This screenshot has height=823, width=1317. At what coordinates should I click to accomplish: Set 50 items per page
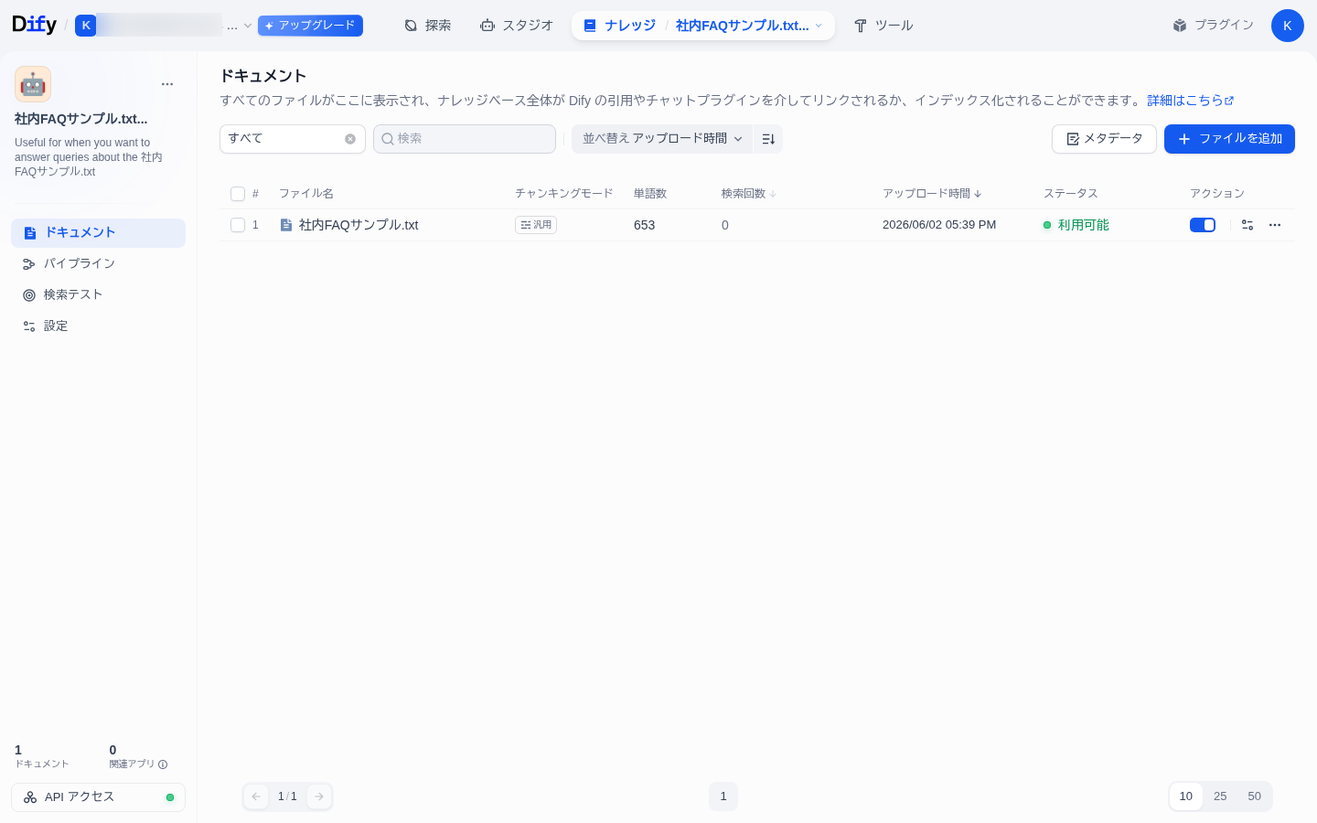coord(1255,796)
